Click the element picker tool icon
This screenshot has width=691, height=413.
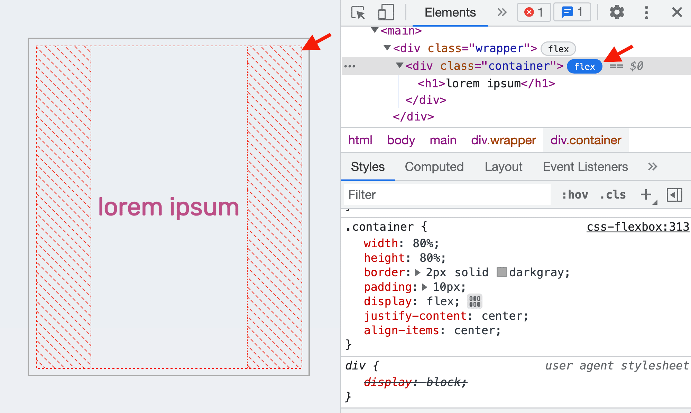[x=358, y=12]
